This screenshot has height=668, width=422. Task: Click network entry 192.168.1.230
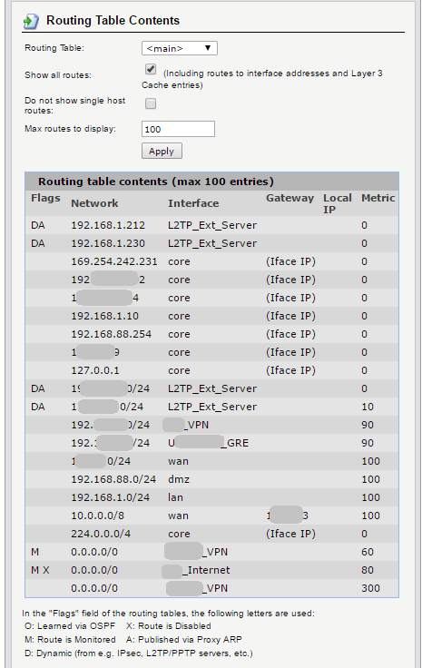[x=108, y=243]
